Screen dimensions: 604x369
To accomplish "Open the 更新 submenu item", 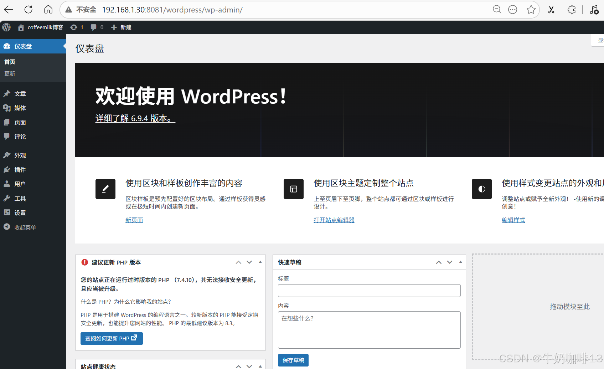I will coord(10,73).
